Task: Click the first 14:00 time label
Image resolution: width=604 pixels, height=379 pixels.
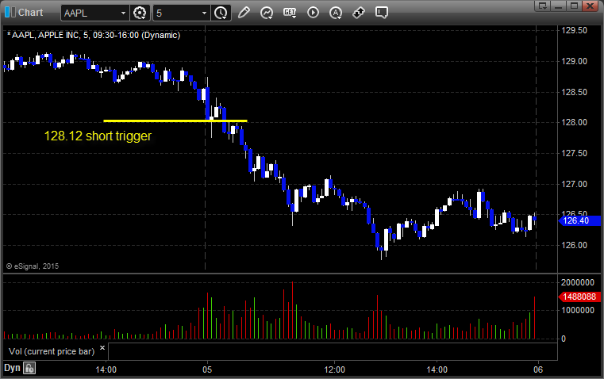Action: (106, 369)
